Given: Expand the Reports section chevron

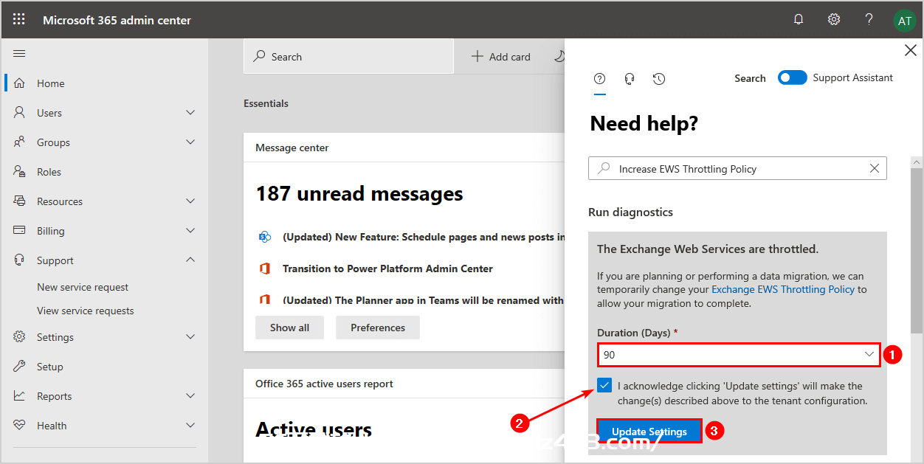Looking at the screenshot, I should click(x=190, y=396).
